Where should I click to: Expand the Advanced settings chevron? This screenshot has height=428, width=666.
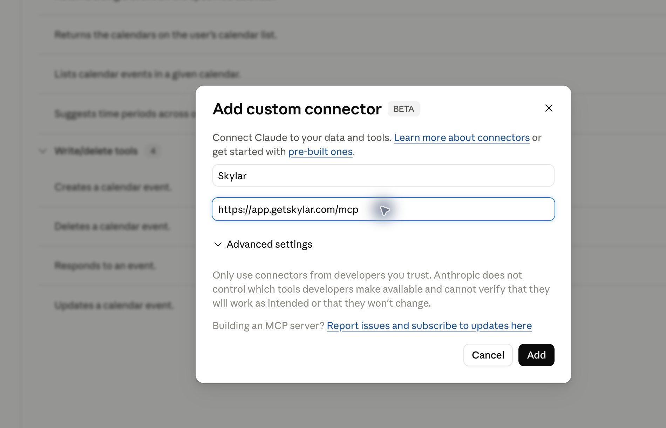click(x=218, y=244)
